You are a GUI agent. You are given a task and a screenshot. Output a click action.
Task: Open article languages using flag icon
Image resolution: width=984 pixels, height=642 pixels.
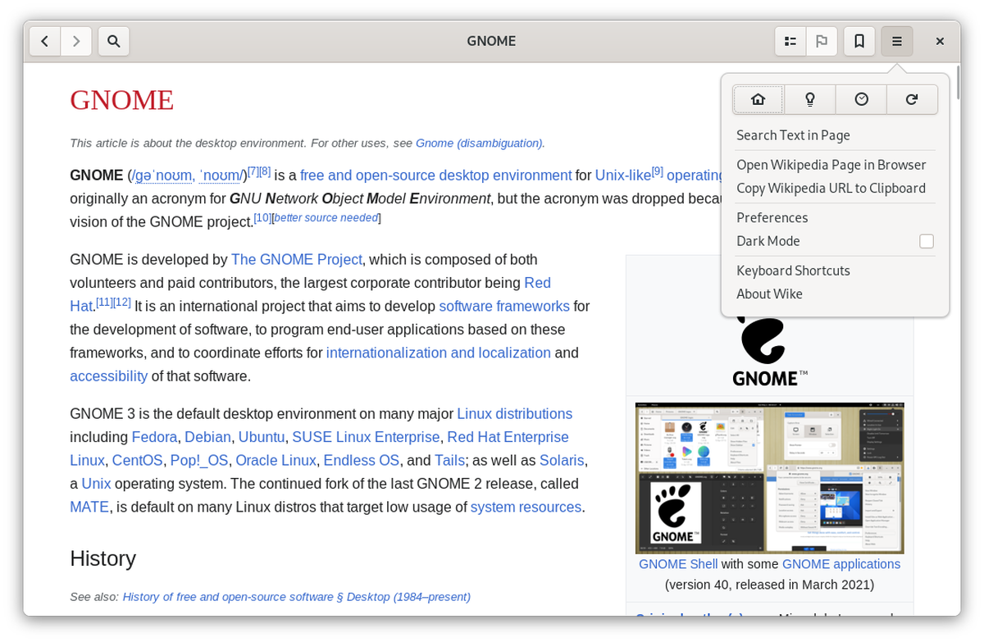point(821,41)
